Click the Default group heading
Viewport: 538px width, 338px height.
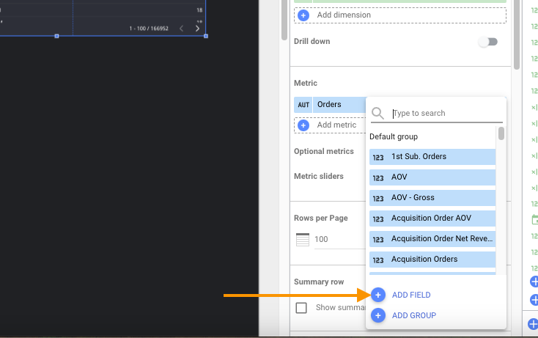click(394, 136)
